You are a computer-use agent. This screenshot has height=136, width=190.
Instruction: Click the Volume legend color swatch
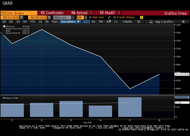(x=4, y=98)
